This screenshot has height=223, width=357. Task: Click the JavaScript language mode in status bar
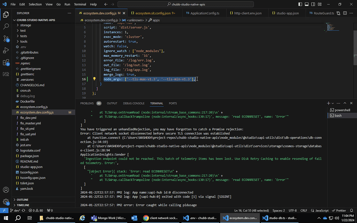(x=319, y=210)
